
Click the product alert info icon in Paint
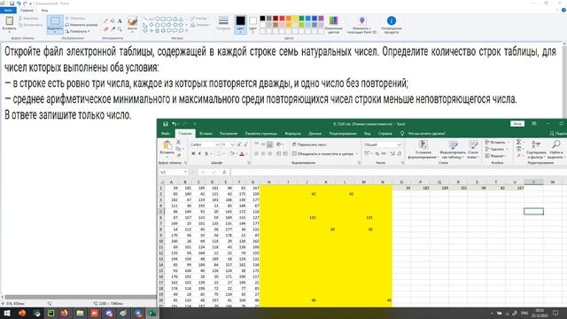tap(392, 21)
